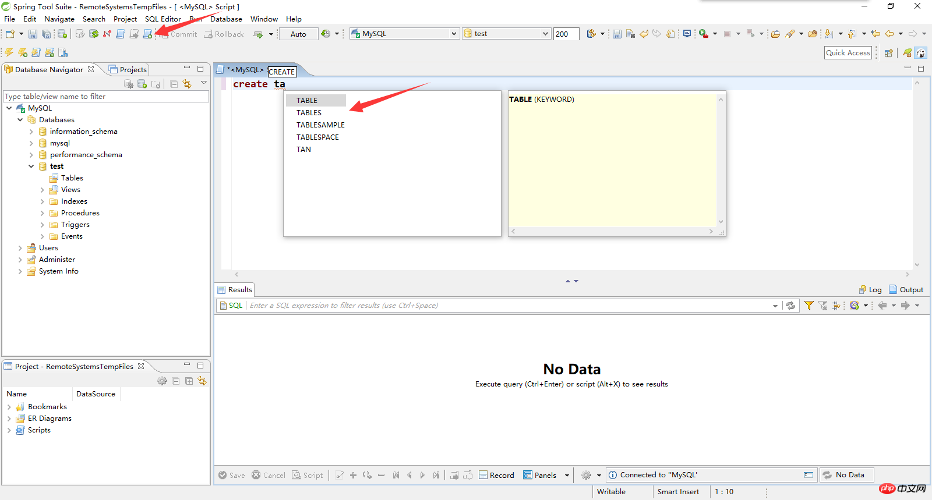Choose TABLE from autocomplete list
This screenshot has width=932, height=500.
[316, 101]
